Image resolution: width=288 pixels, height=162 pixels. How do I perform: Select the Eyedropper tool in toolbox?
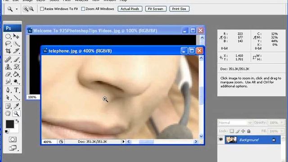click(x=16, y=106)
